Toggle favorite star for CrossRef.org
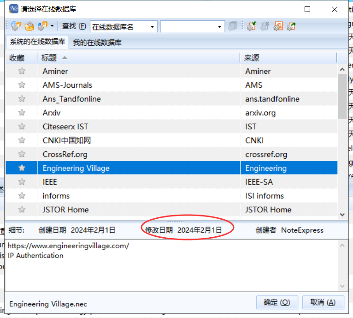 [x=22, y=154]
